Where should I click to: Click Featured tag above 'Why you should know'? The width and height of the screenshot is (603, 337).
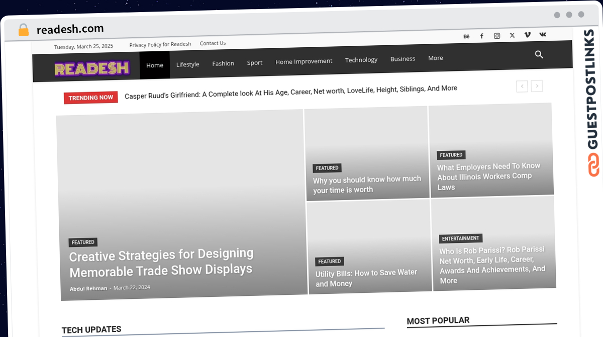click(x=327, y=168)
